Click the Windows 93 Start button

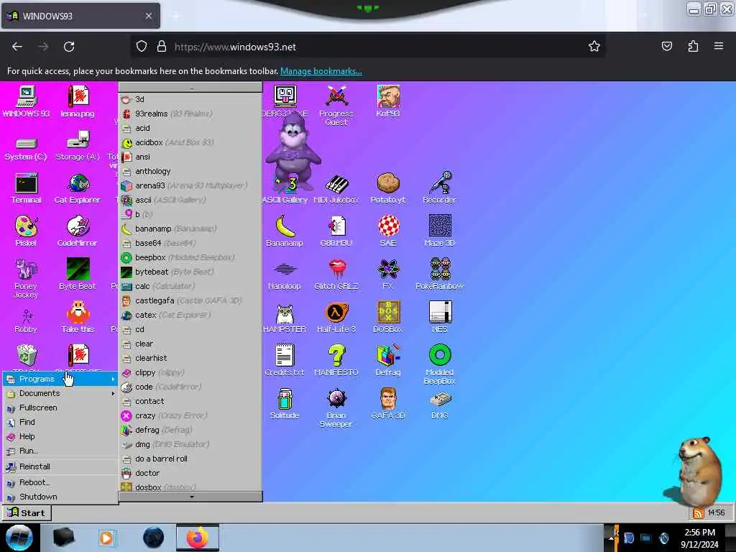coord(27,512)
